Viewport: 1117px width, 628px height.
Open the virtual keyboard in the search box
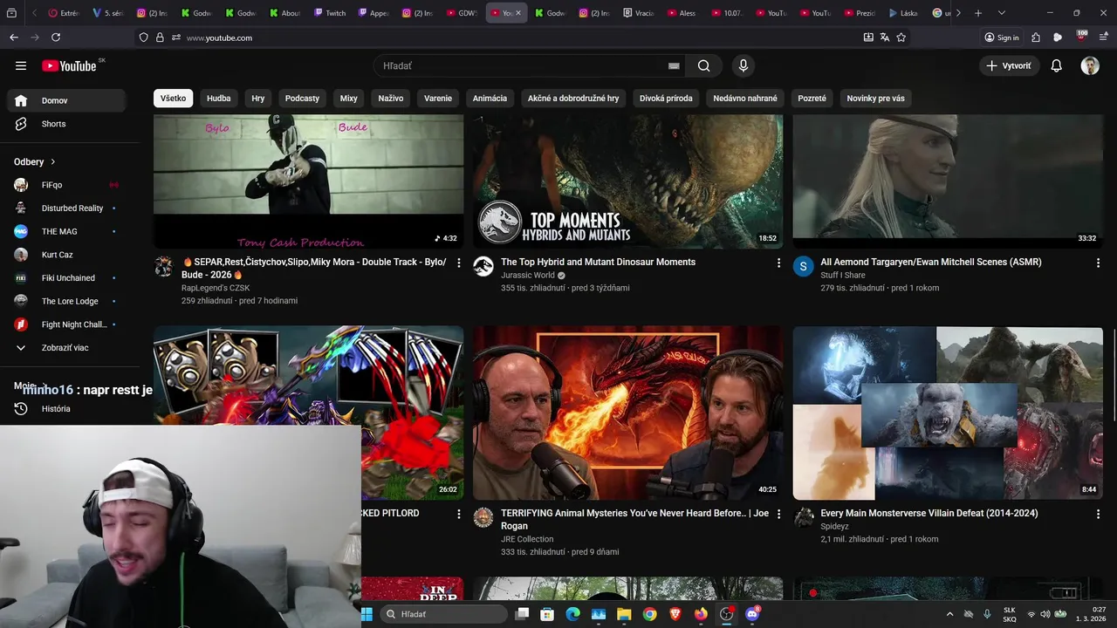[674, 65]
